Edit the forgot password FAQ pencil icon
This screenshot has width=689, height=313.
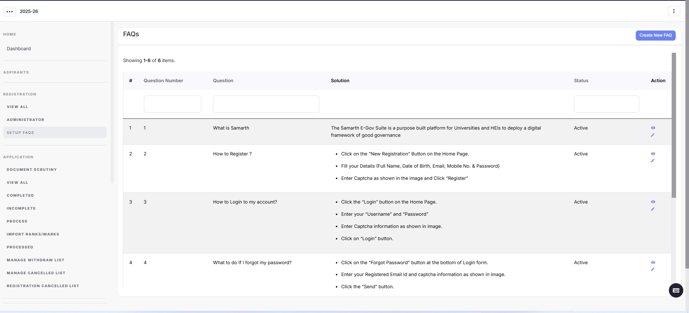click(x=653, y=270)
